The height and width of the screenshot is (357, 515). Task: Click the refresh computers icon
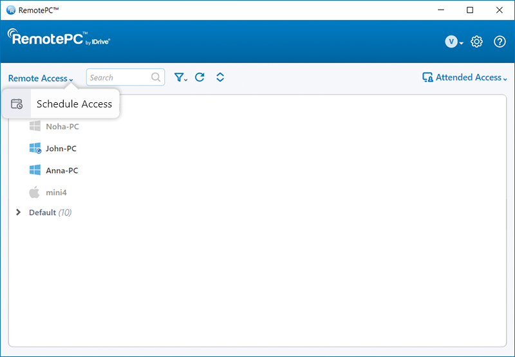[x=200, y=77]
